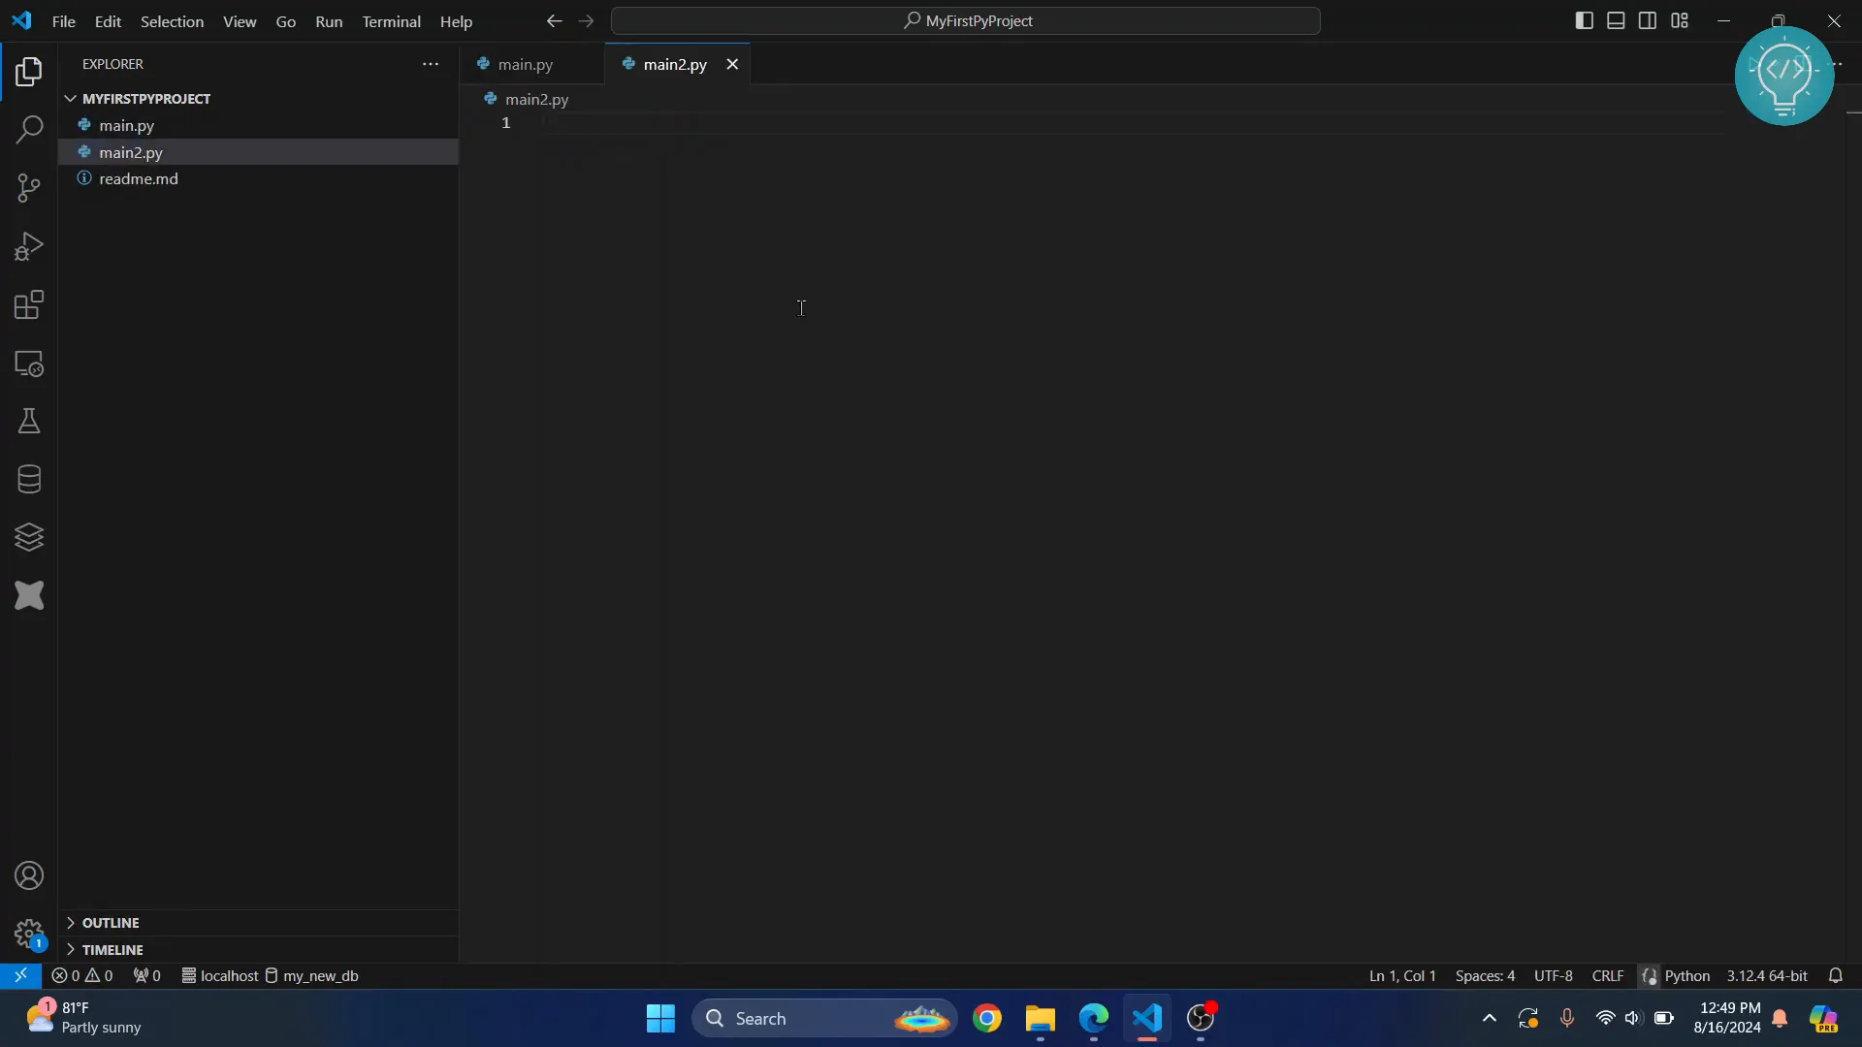Select the readme.md file
1862x1047 pixels.
click(x=138, y=177)
